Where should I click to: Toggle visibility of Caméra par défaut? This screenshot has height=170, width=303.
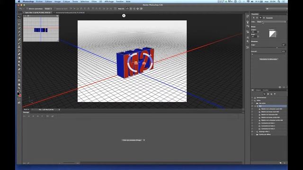[x=252, y=134]
